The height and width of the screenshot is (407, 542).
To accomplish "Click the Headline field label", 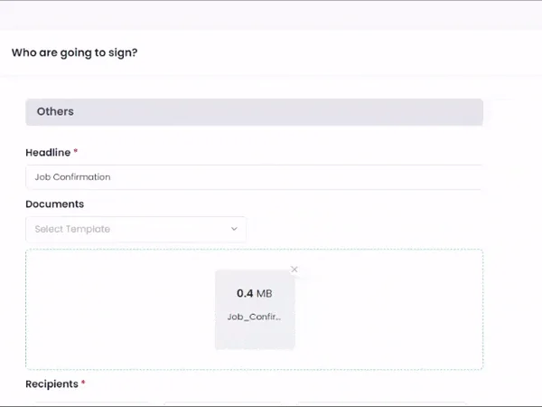I will 48,153.
